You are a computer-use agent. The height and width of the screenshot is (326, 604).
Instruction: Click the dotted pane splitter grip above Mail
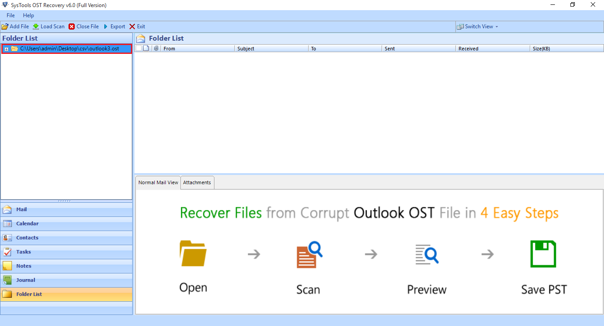(x=65, y=201)
